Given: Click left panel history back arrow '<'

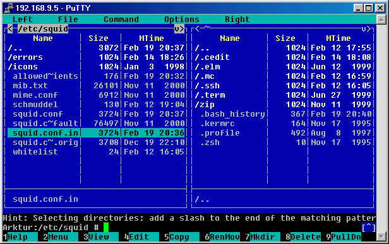Looking at the screenshot, I should tap(10, 29).
